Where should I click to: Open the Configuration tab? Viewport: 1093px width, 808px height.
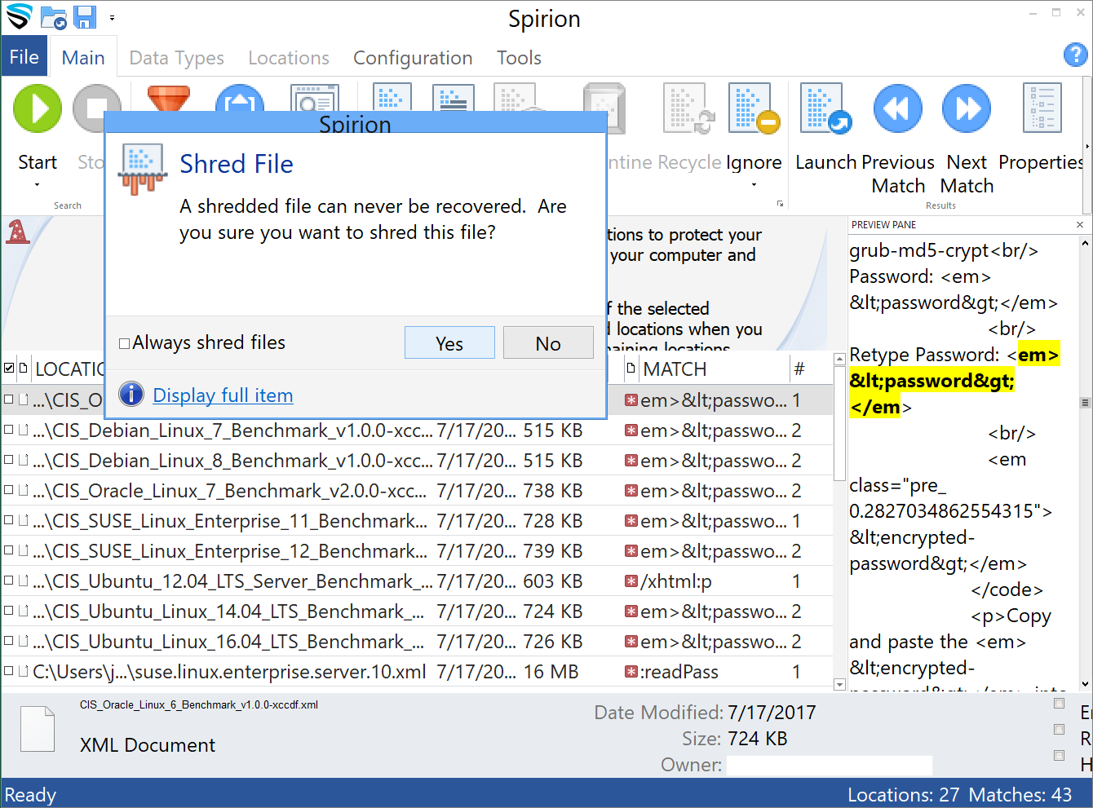tap(413, 58)
